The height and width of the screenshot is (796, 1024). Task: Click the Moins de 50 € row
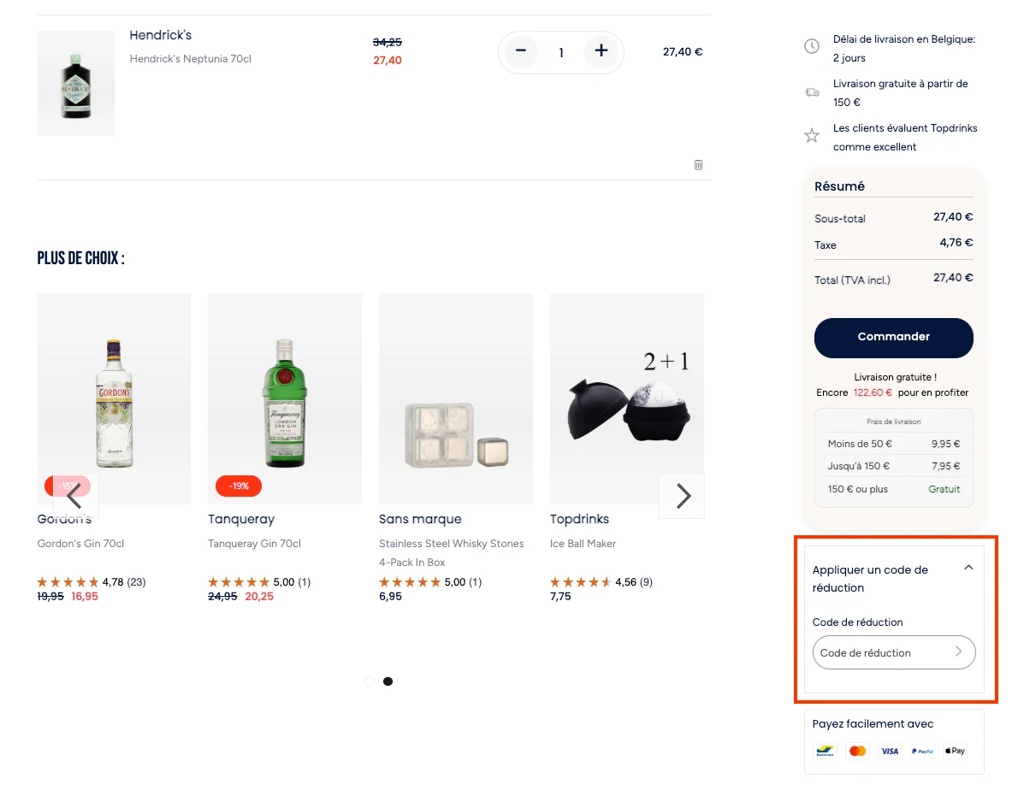[x=893, y=444]
